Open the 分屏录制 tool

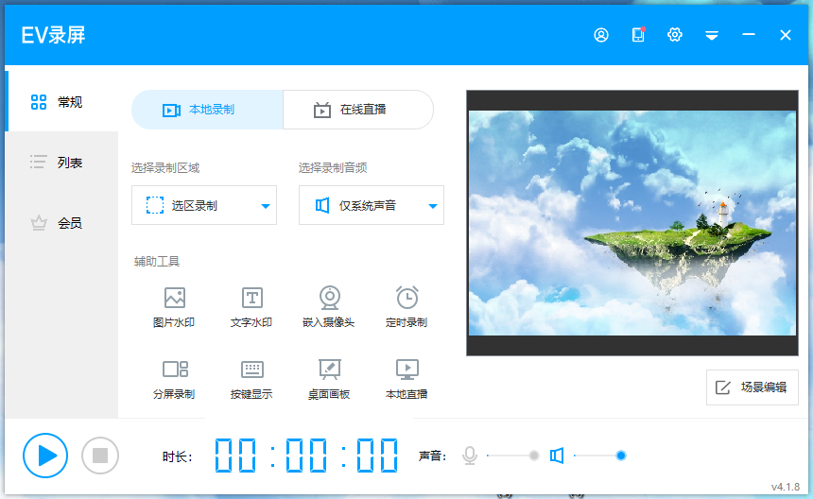[174, 379]
